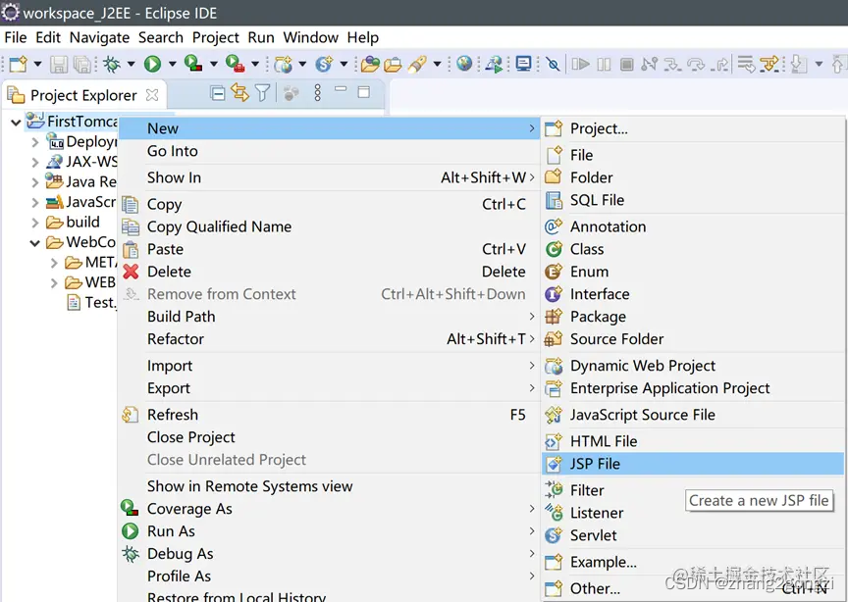Click Show in Remote Systems view

click(x=329, y=486)
